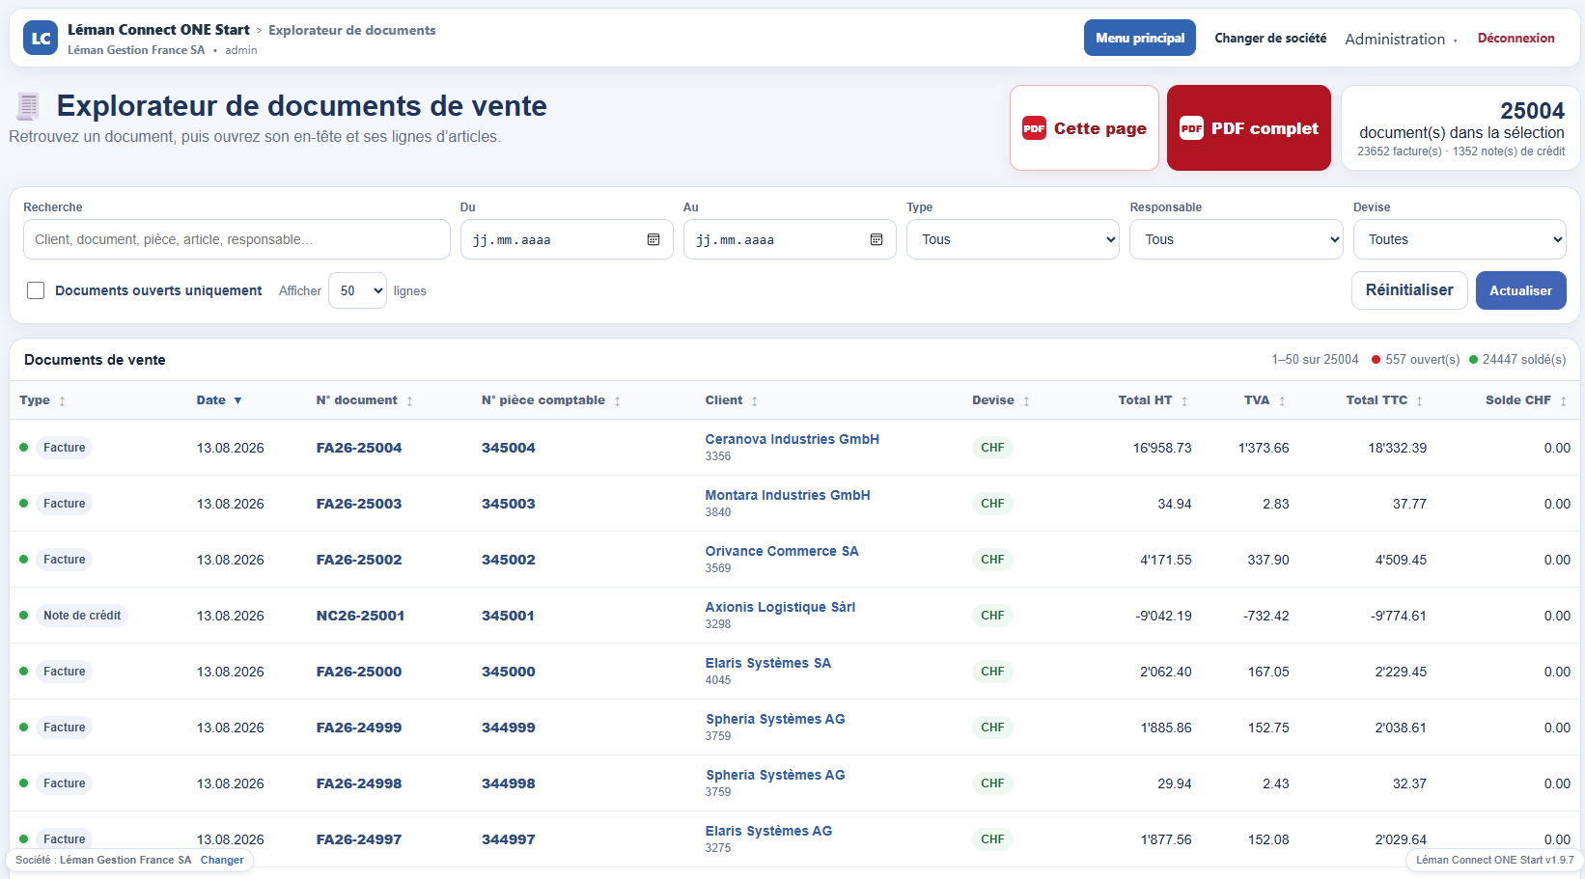Click Changer link in footer
The image size is (1585, 879).
click(x=222, y=860)
